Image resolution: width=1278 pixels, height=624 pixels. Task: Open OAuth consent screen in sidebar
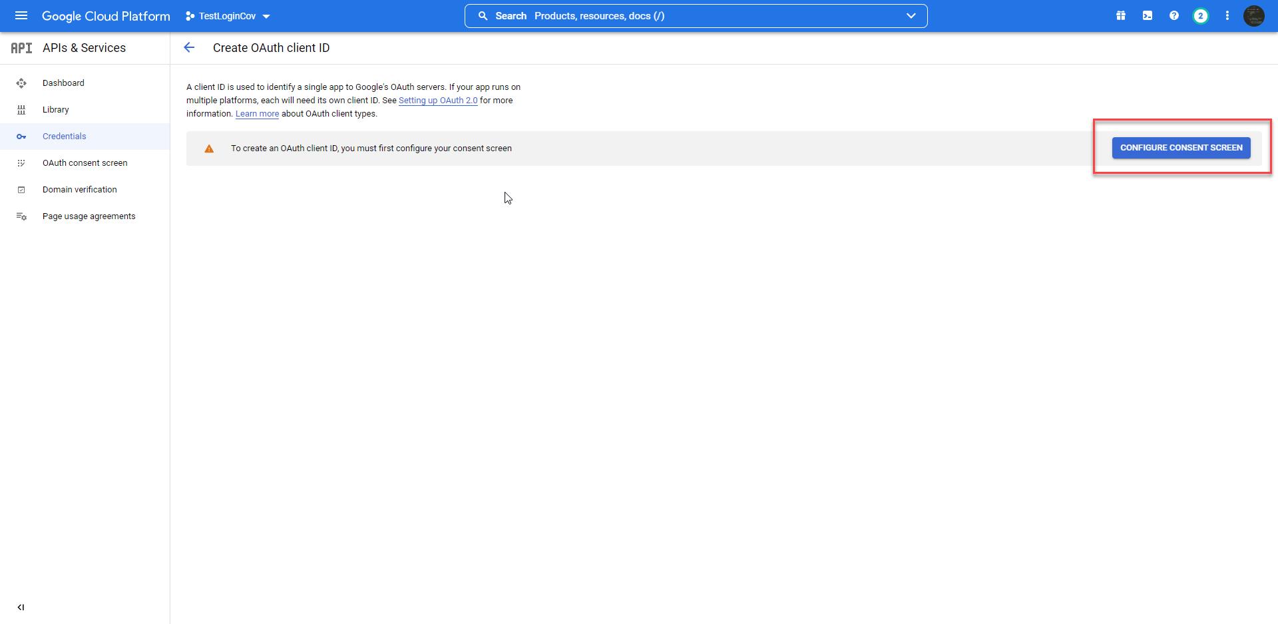[85, 163]
